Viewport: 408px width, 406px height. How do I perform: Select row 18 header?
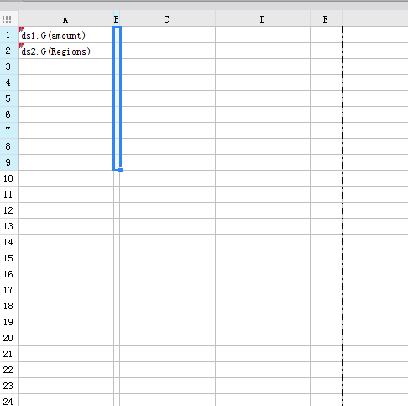click(x=9, y=306)
